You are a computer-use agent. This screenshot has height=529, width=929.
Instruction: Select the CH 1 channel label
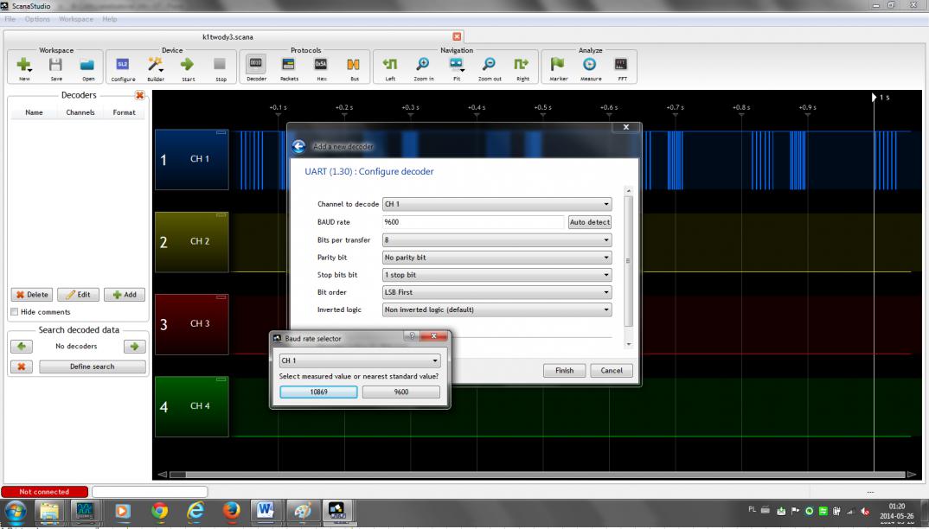pyautogui.click(x=200, y=159)
